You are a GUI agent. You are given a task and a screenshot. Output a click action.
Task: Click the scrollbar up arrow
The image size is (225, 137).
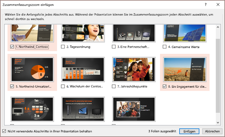tap(218, 27)
